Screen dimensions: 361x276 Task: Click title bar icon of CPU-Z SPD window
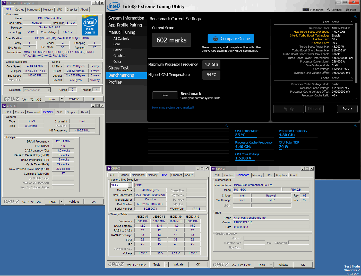(x=109, y=168)
